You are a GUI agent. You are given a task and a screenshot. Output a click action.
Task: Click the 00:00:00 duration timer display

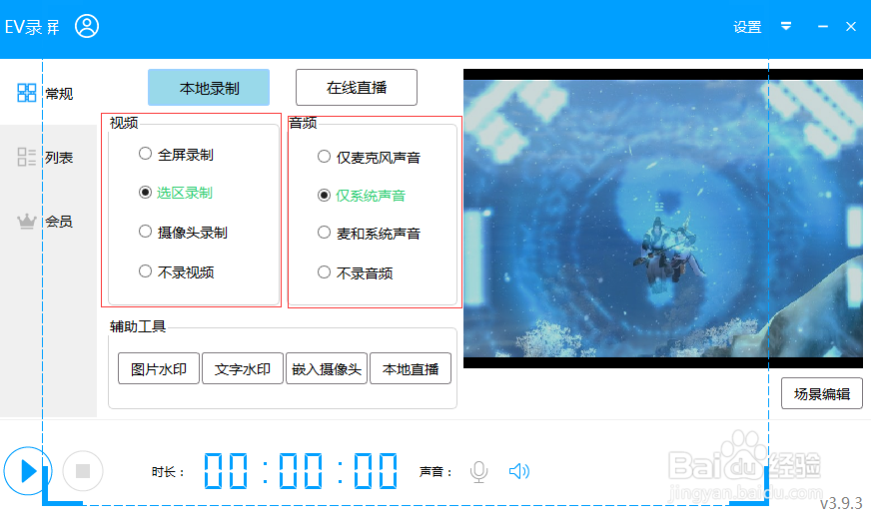point(301,471)
